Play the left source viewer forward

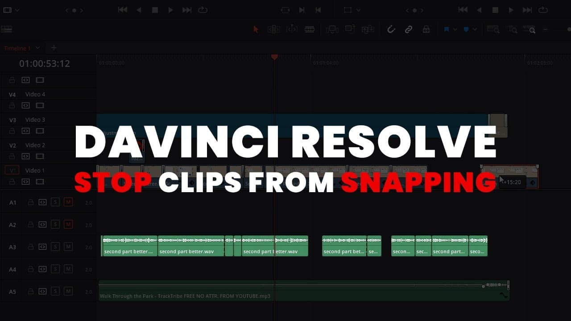click(x=171, y=10)
